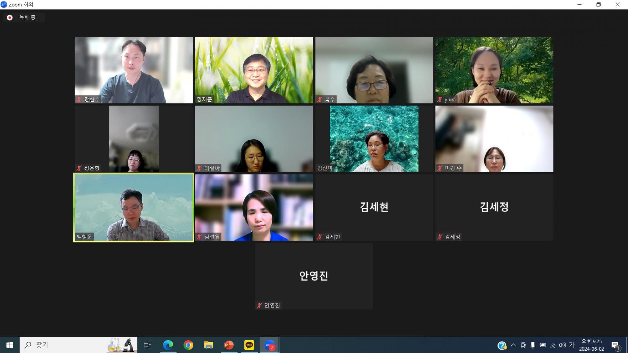Open the notification action center
This screenshot has height=353, width=628.
[x=616, y=345]
